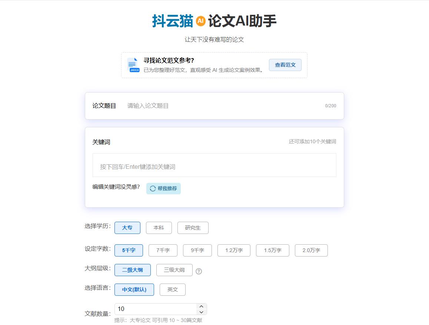This screenshot has height=325, width=429.
Task: Select the 三级大纲 outline level
Action: click(x=174, y=270)
